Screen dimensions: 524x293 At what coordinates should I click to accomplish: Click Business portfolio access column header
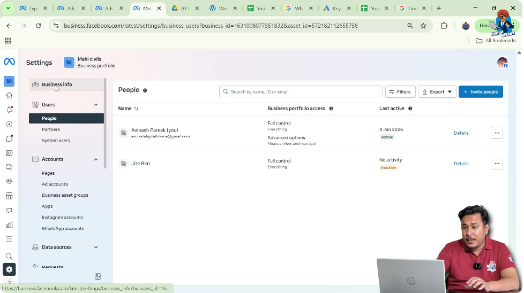tap(296, 109)
